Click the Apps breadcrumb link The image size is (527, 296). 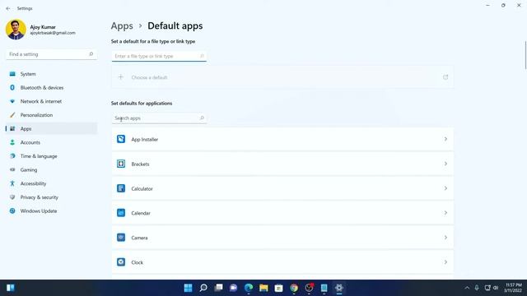pos(122,25)
